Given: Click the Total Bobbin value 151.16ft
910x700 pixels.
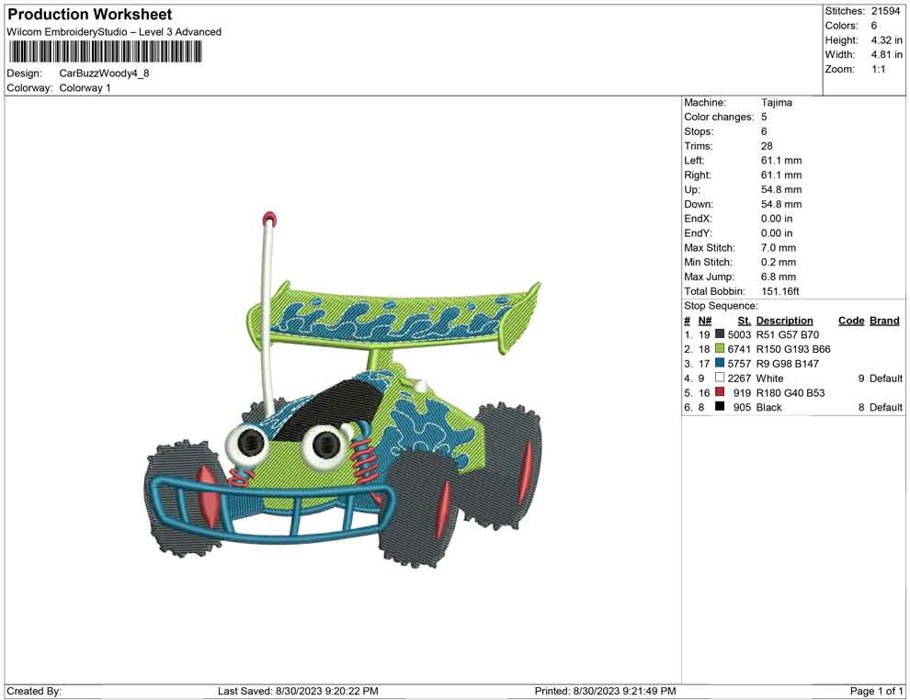Looking at the screenshot, I should click(780, 291).
